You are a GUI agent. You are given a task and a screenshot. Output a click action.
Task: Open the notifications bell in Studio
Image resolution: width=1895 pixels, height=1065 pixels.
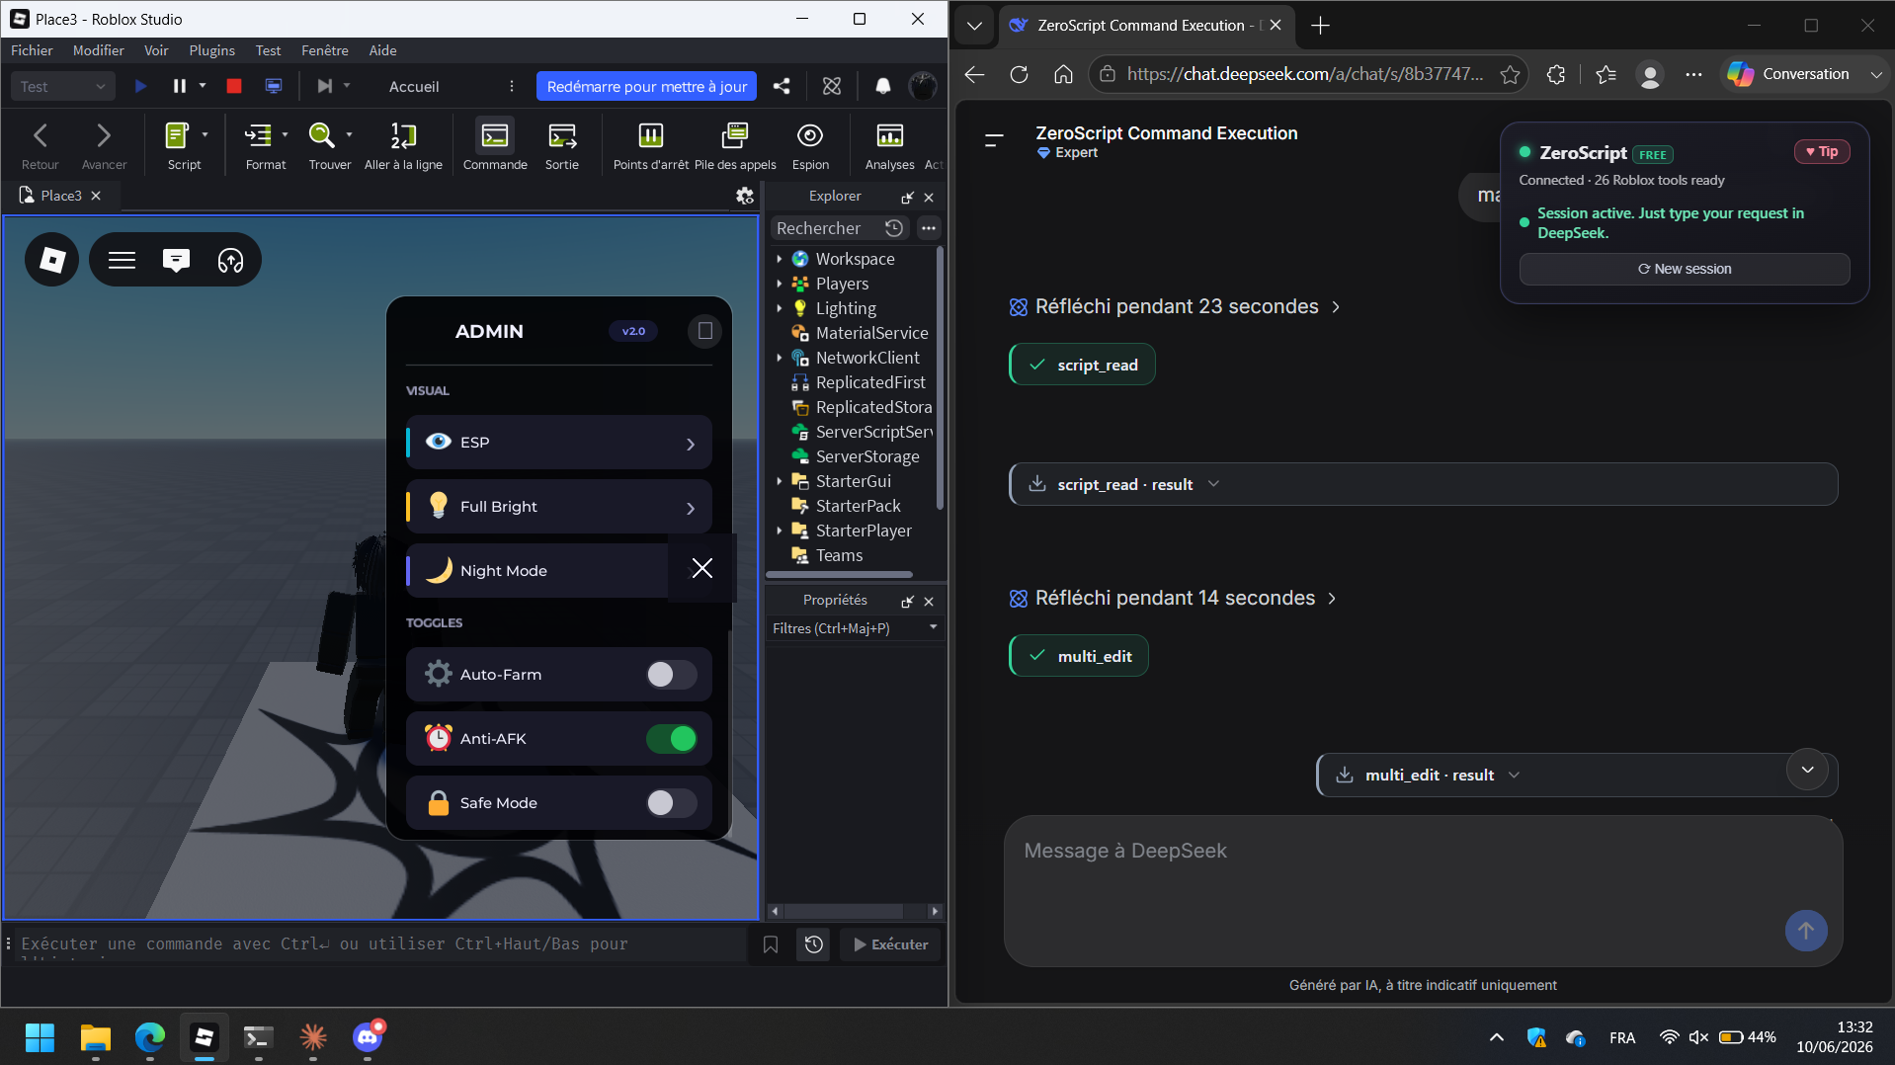pos(883,87)
